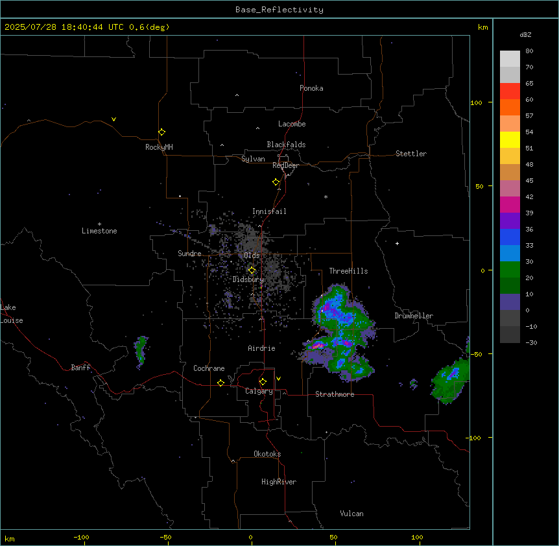Click the Cochrane town label
Screen dimensions: 559x546
coord(209,368)
